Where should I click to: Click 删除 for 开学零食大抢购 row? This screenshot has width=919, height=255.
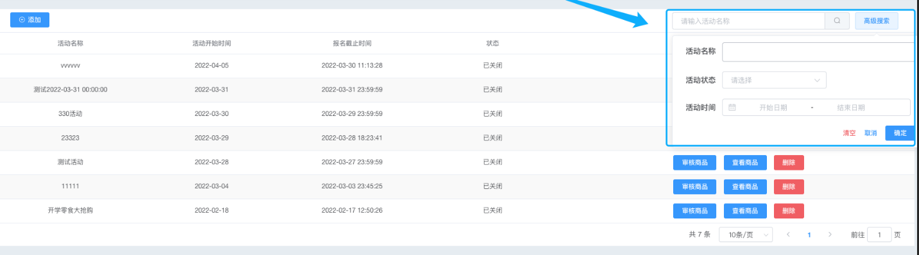[789, 211]
